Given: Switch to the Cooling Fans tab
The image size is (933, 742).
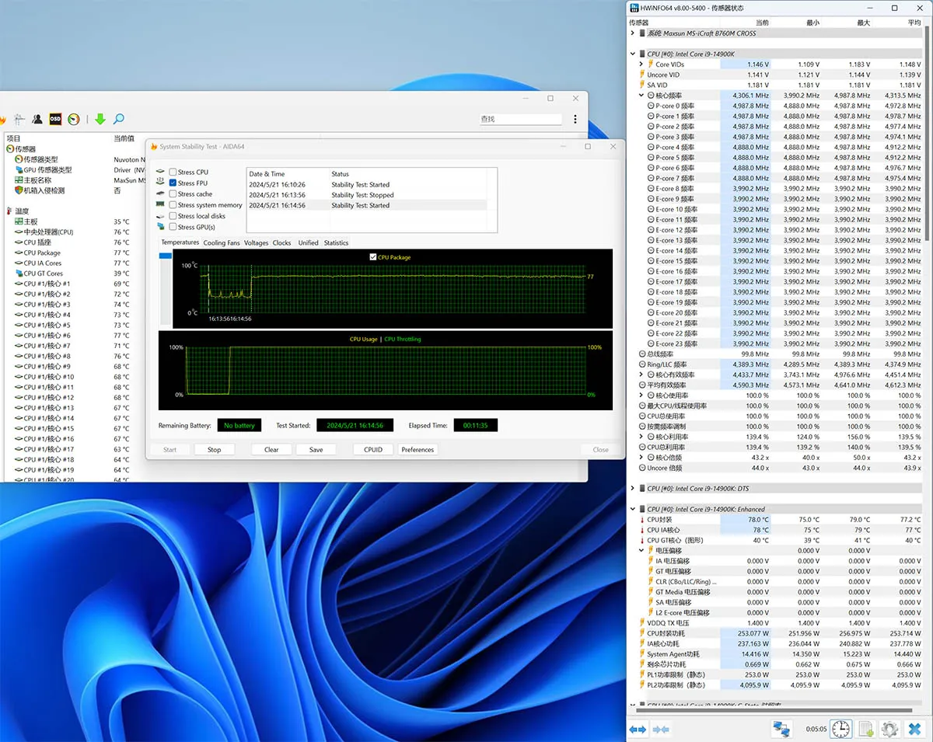Looking at the screenshot, I should coord(222,242).
